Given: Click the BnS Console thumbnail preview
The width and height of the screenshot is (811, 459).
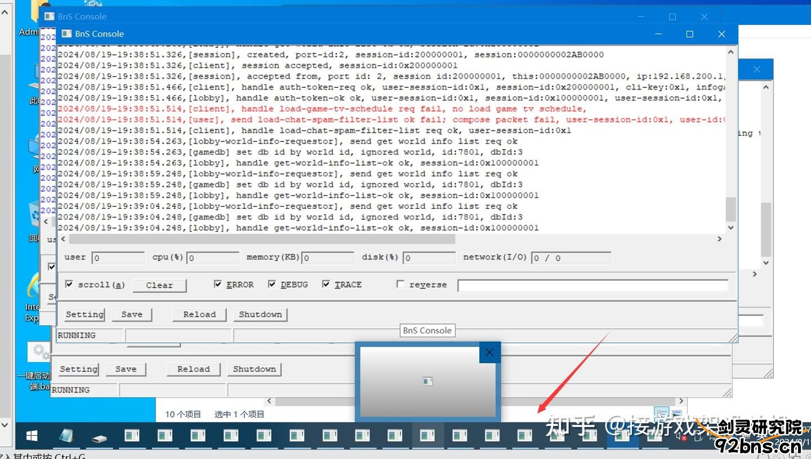Looking at the screenshot, I should [x=428, y=381].
